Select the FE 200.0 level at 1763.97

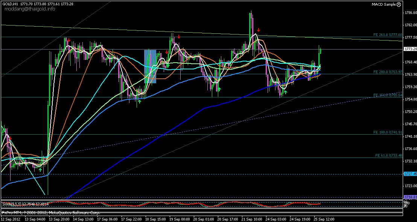387,71
